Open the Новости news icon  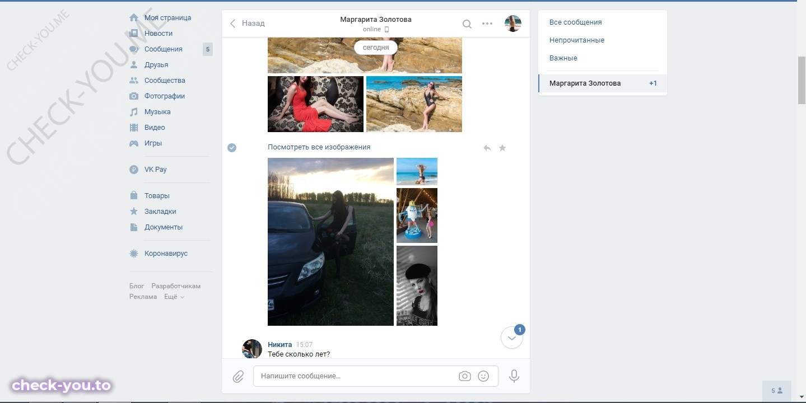(x=134, y=34)
